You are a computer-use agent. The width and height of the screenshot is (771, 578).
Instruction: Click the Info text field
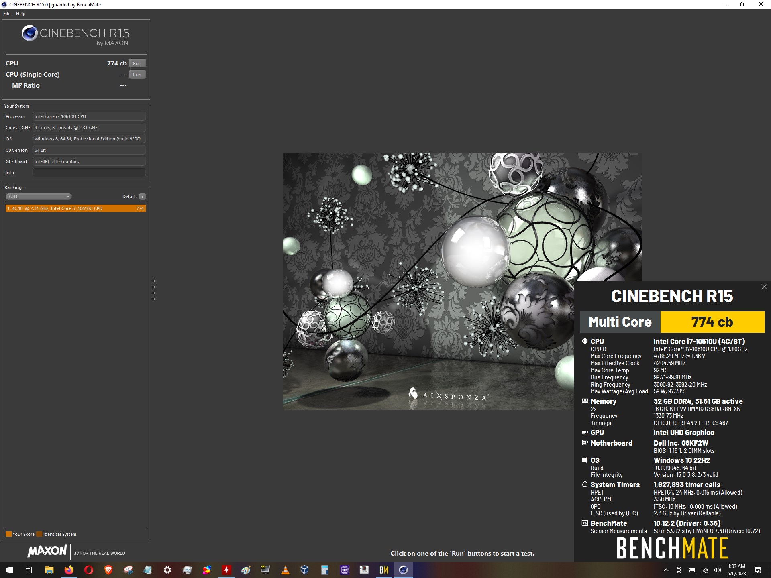click(x=89, y=173)
